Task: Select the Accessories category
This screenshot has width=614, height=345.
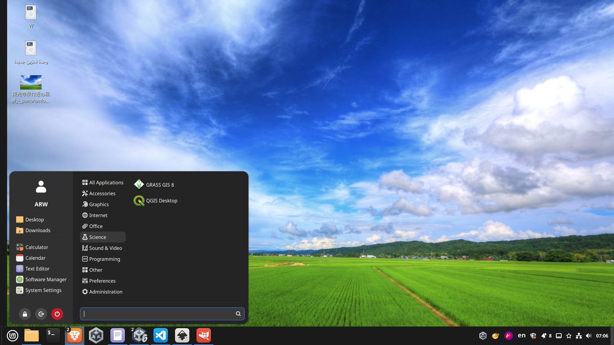Action: (103, 194)
